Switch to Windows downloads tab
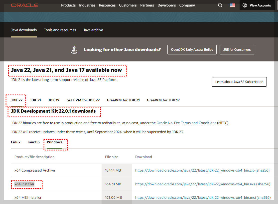Screen dimensions: 278x204 pos(55,142)
